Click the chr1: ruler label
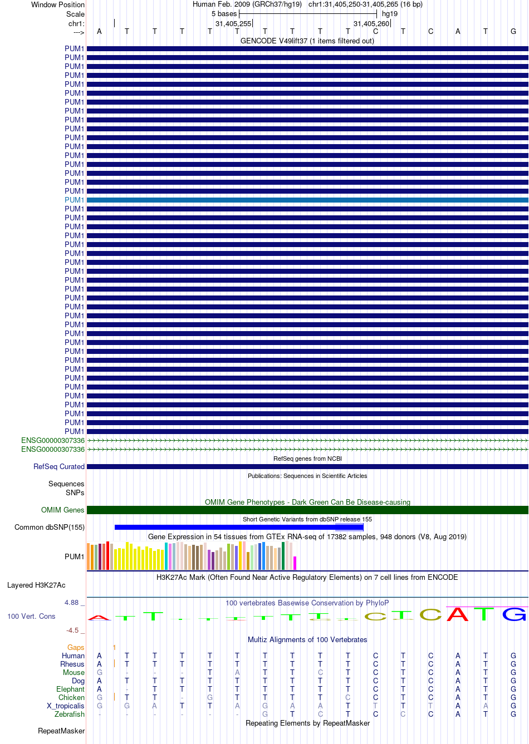The image size is (529, 744). tap(76, 23)
